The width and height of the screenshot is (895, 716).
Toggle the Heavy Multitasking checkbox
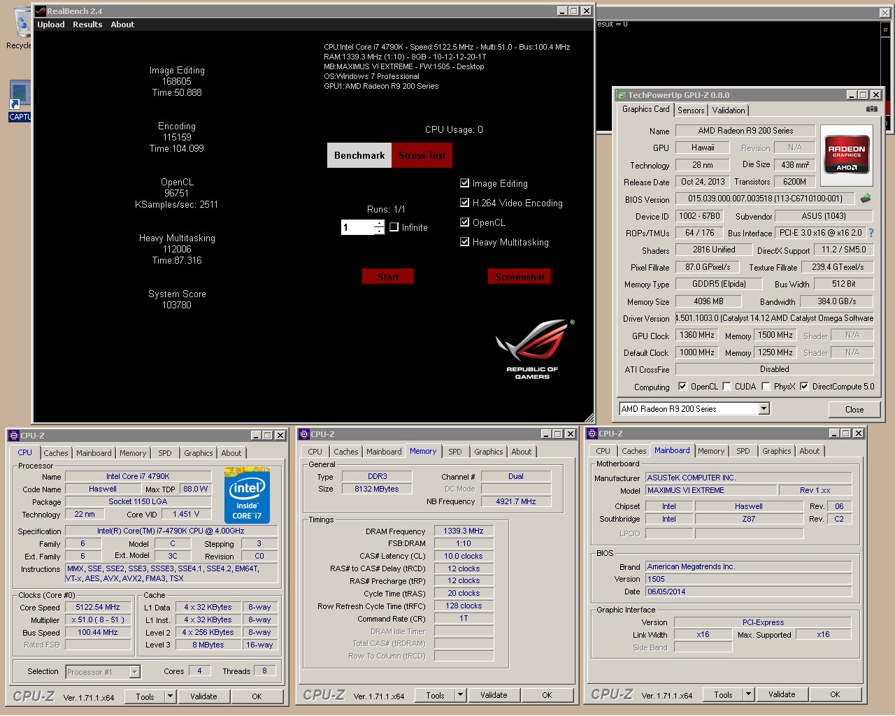coord(464,242)
